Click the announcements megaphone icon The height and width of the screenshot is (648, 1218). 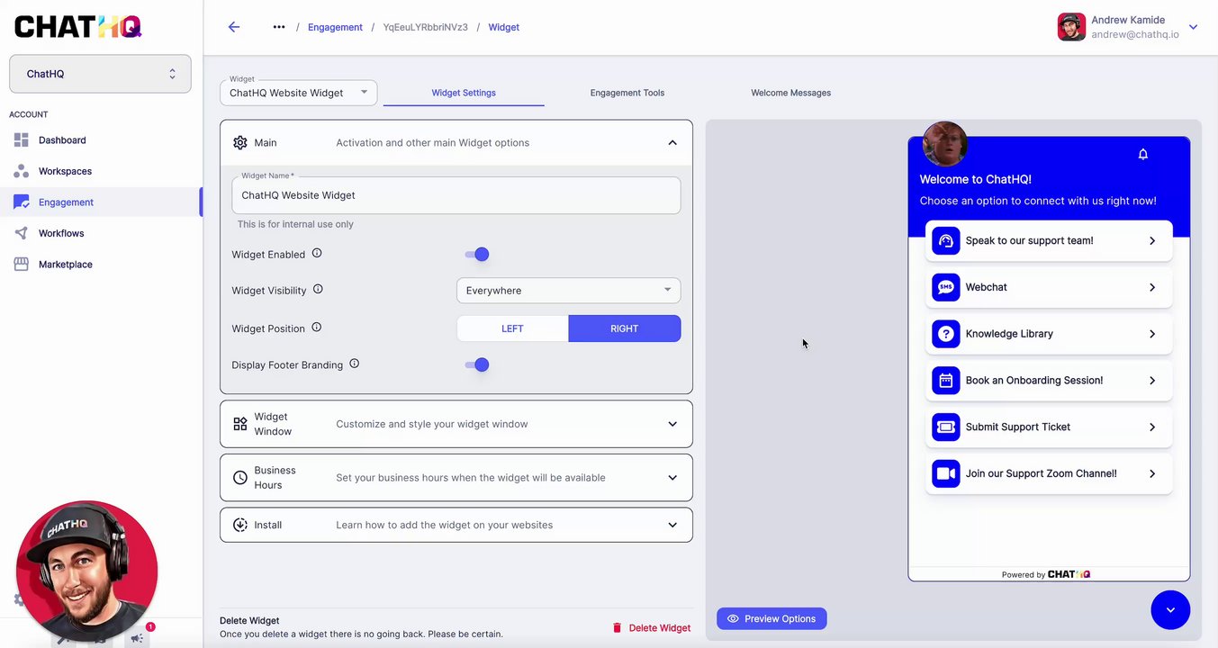pos(137,637)
